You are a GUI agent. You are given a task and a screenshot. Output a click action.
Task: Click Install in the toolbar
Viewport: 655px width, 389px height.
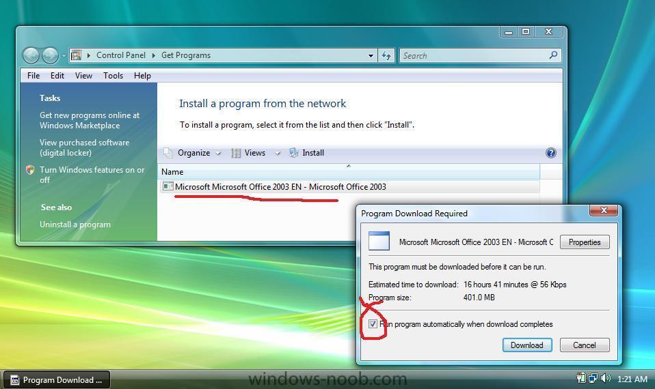306,153
